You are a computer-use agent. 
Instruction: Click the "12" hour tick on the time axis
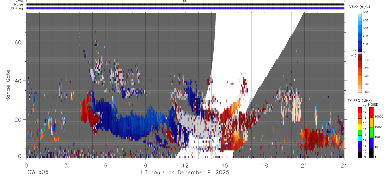[185, 165]
